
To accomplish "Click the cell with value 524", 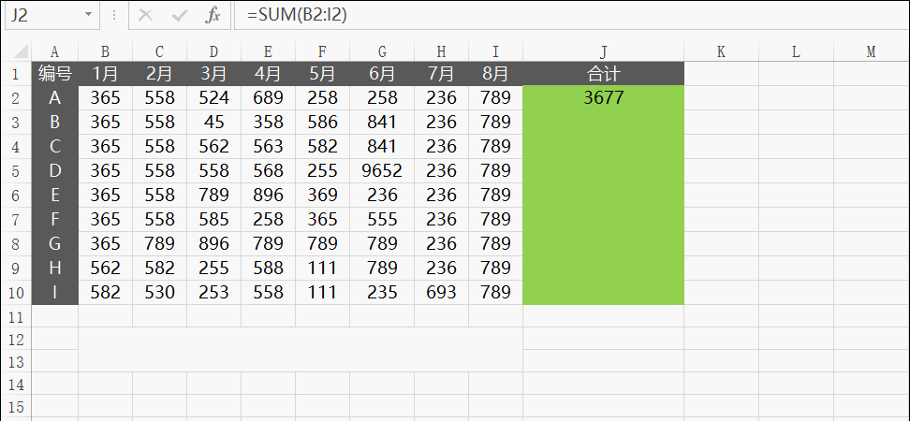I will pyautogui.click(x=213, y=98).
